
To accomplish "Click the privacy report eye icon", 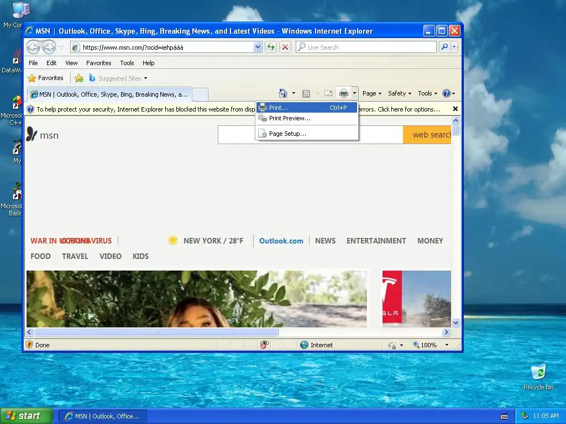I will pos(265,344).
